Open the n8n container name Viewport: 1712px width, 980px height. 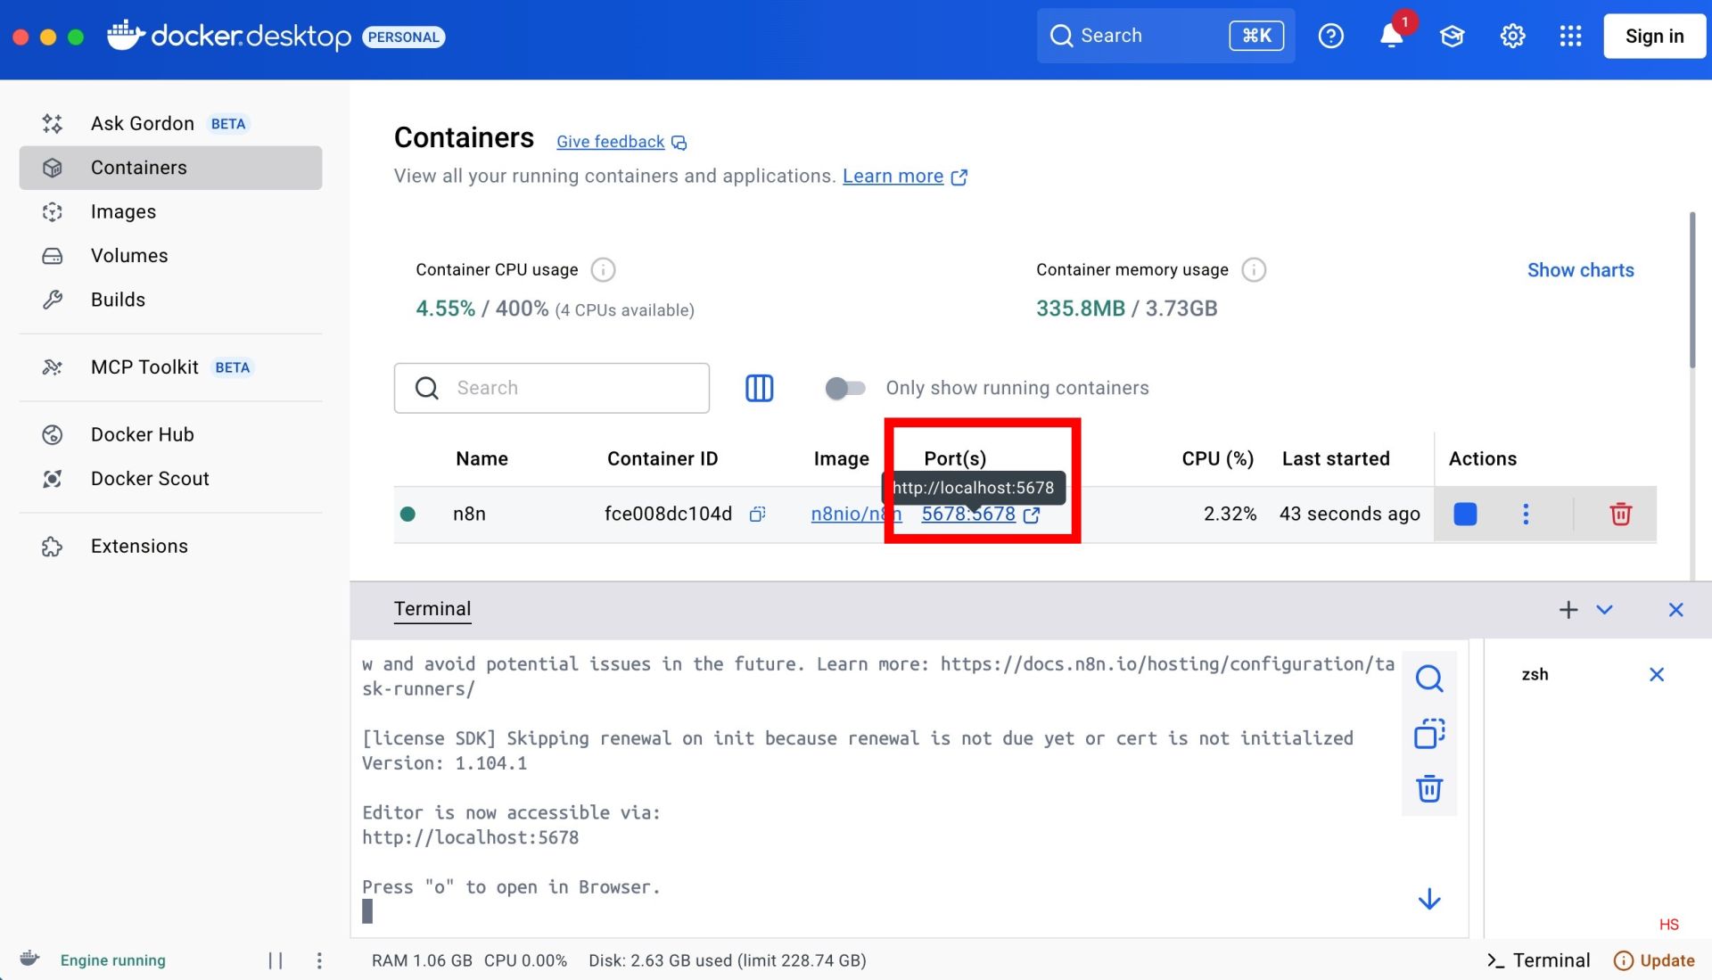[469, 515]
